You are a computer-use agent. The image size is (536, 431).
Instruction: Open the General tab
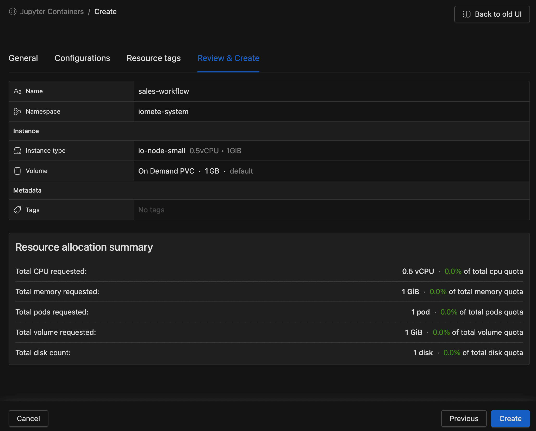pyautogui.click(x=23, y=58)
